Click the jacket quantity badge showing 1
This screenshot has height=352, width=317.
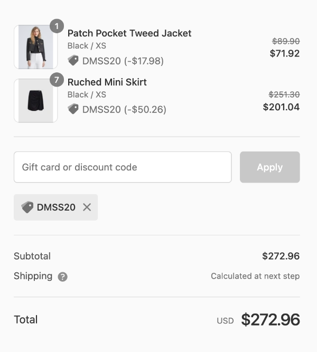point(57,26)
